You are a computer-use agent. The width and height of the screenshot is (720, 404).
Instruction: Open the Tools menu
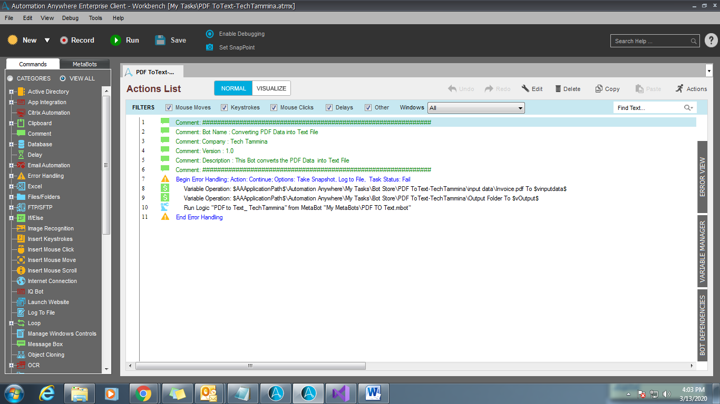(x=95, y=18)
